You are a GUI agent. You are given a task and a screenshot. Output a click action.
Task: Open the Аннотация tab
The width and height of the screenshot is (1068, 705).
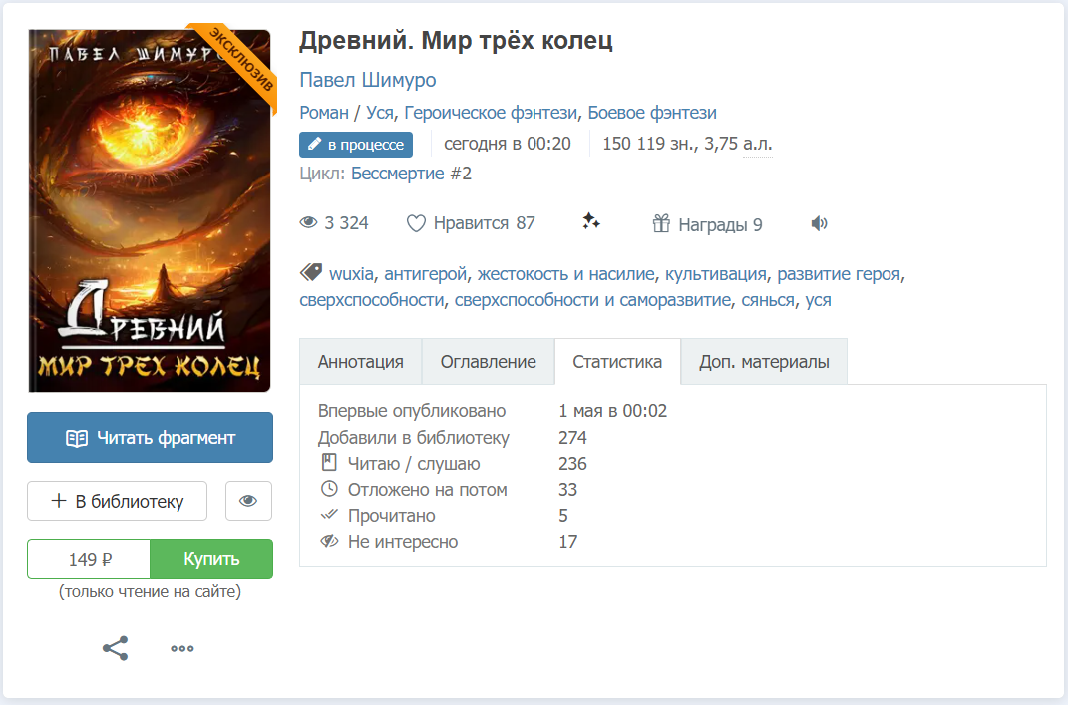coord(360,362)
